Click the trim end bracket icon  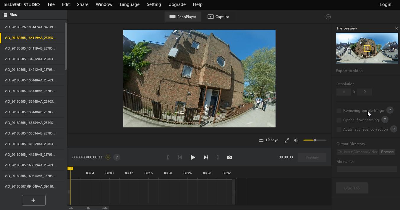click(218, 157)
